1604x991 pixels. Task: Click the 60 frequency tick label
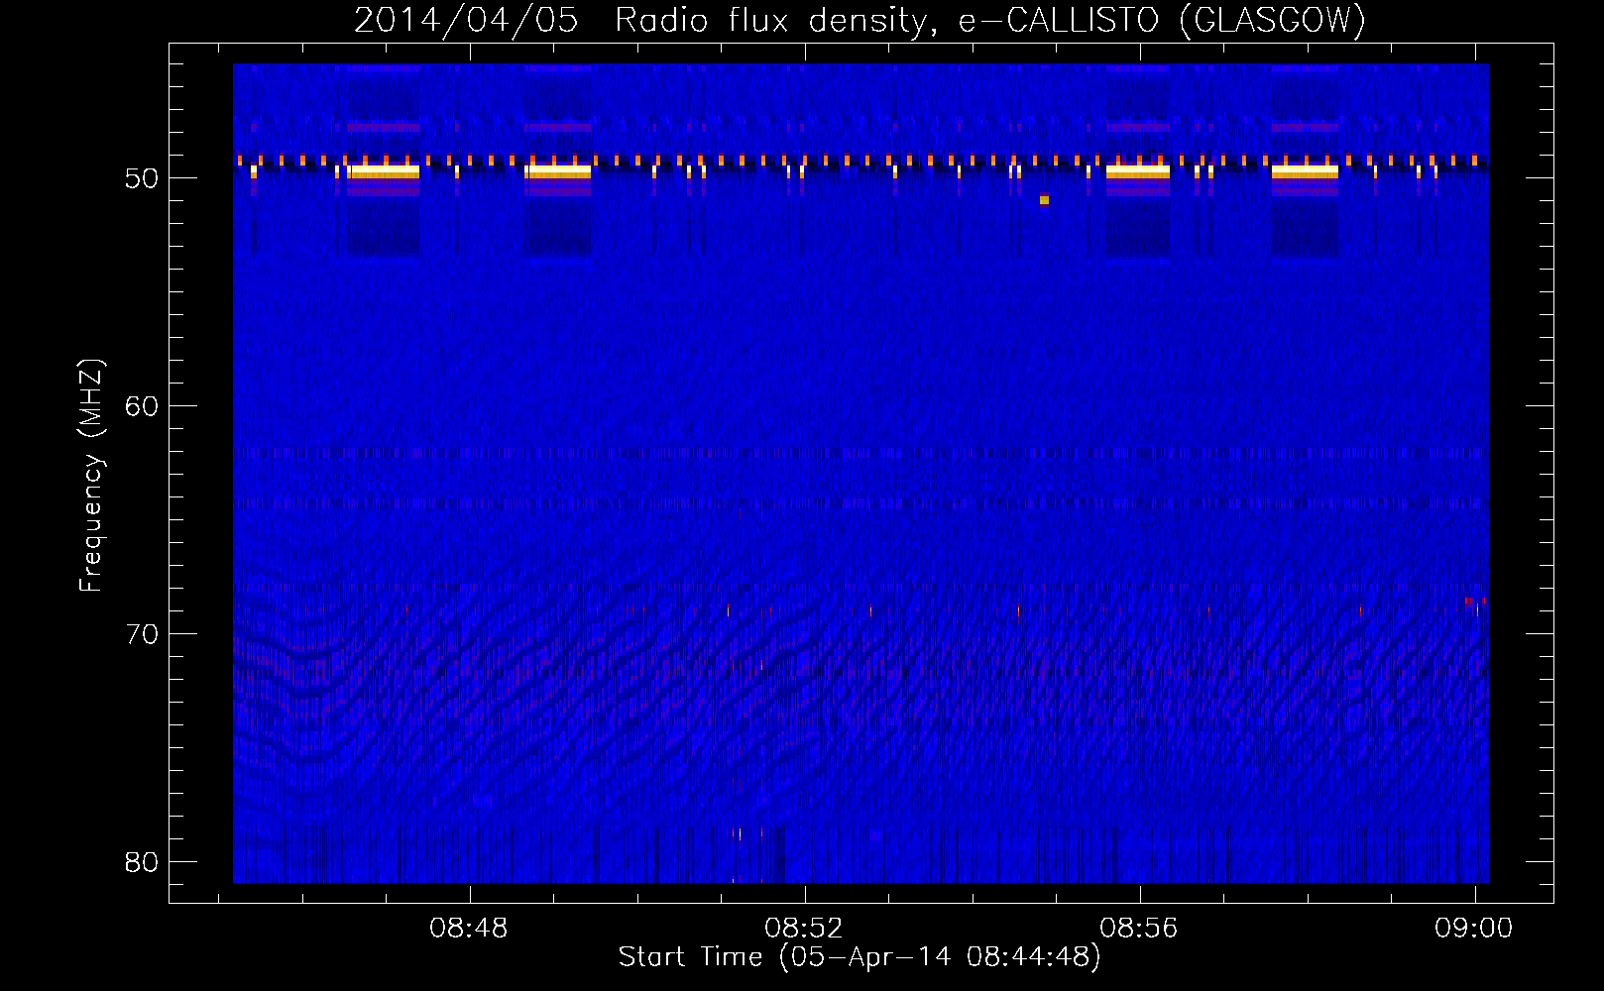[x=142, y=406]
